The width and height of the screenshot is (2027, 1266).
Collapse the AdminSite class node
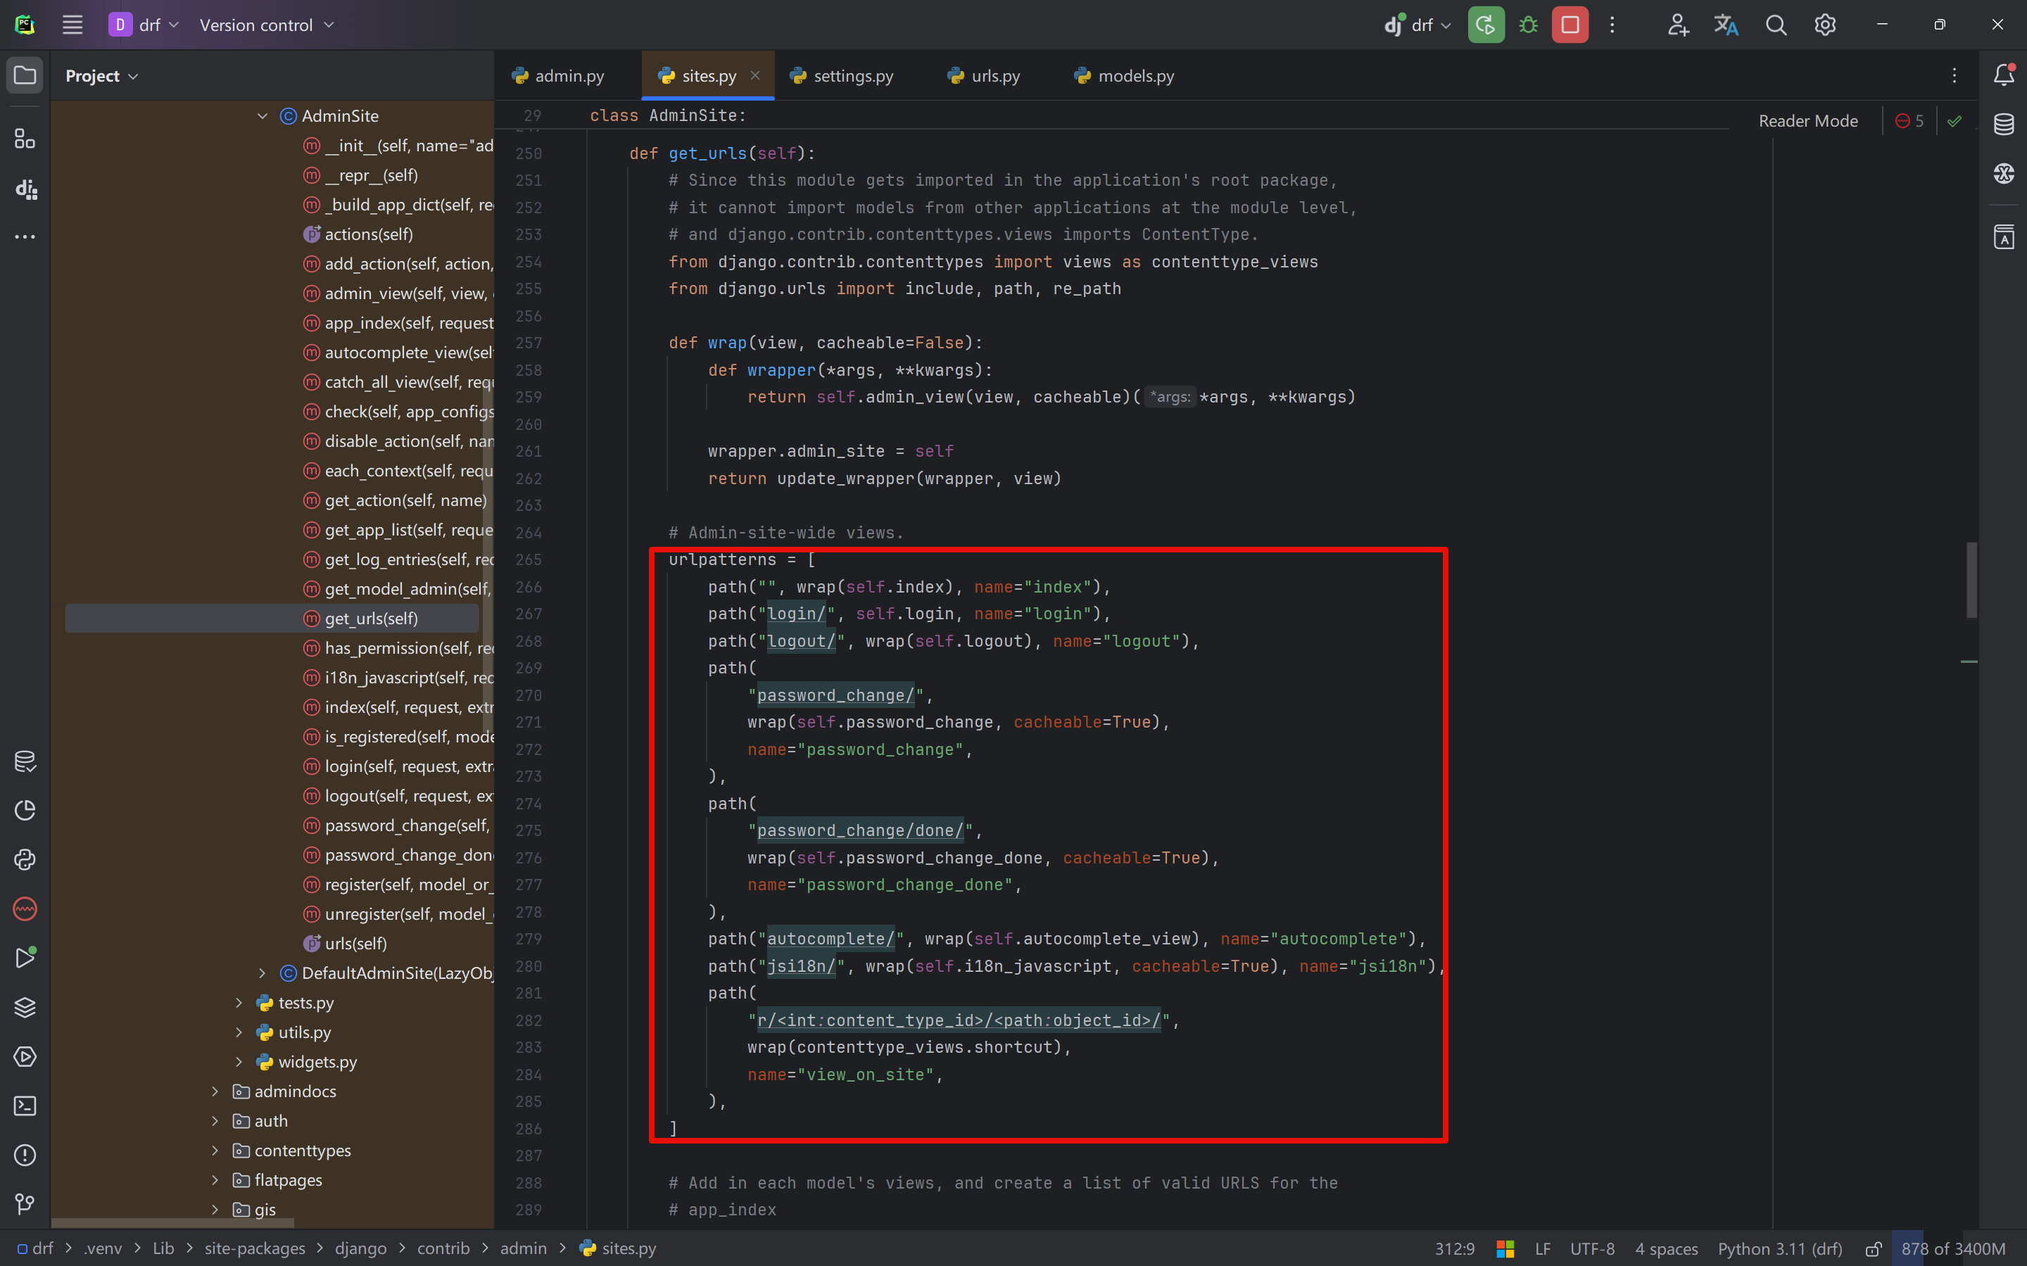(x=262, y=116)
